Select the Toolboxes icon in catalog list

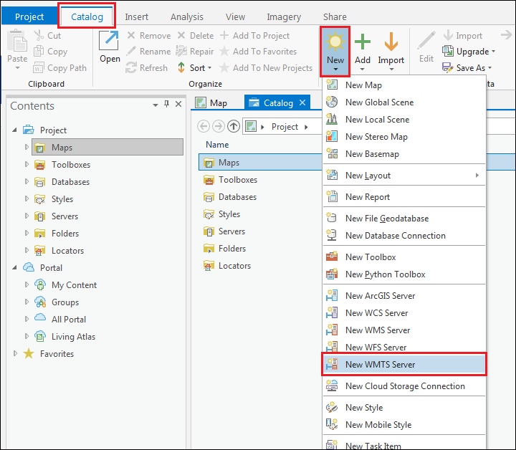(x=209, y=180)
